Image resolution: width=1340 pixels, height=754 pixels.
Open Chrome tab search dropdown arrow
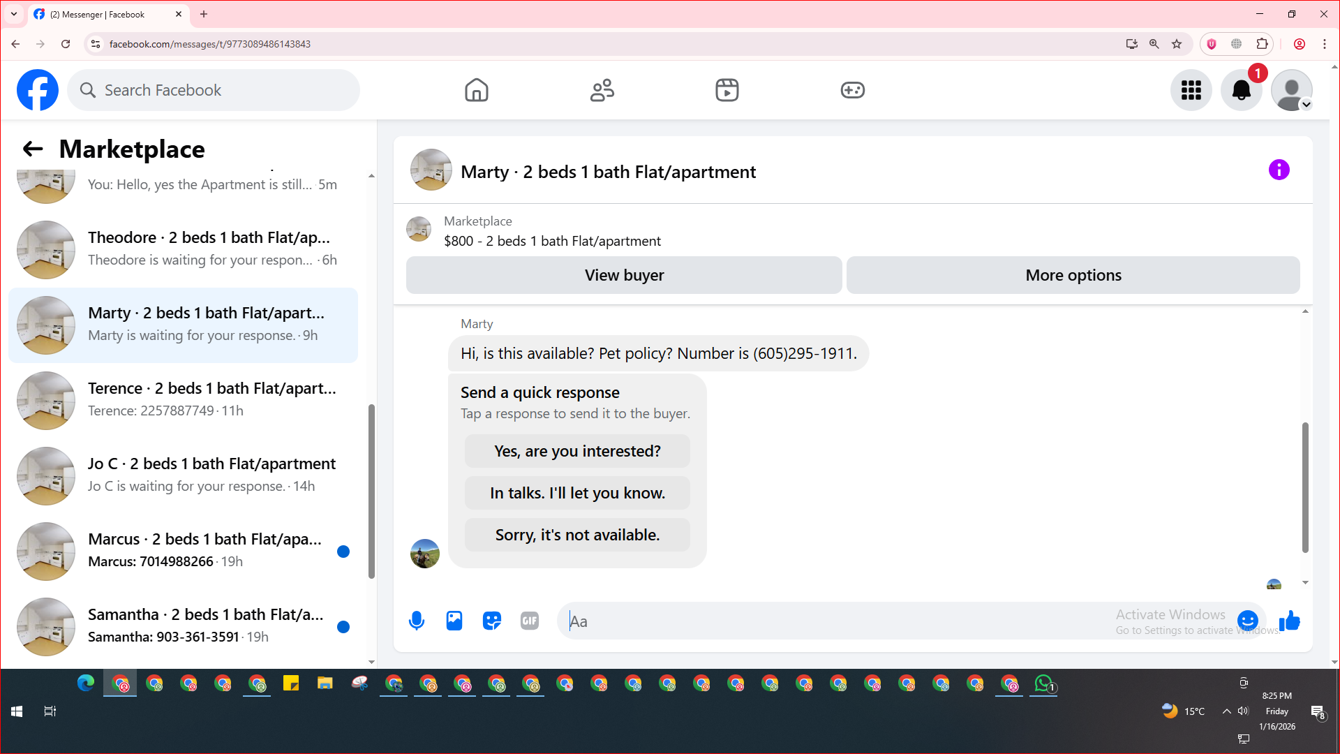click(13, 14)
